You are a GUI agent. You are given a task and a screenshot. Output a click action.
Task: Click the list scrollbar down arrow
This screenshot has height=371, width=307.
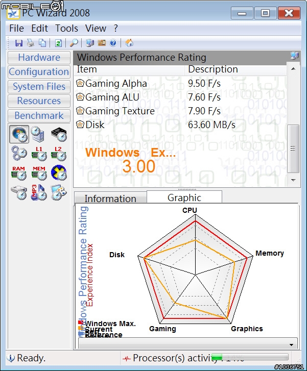(293, 180)
